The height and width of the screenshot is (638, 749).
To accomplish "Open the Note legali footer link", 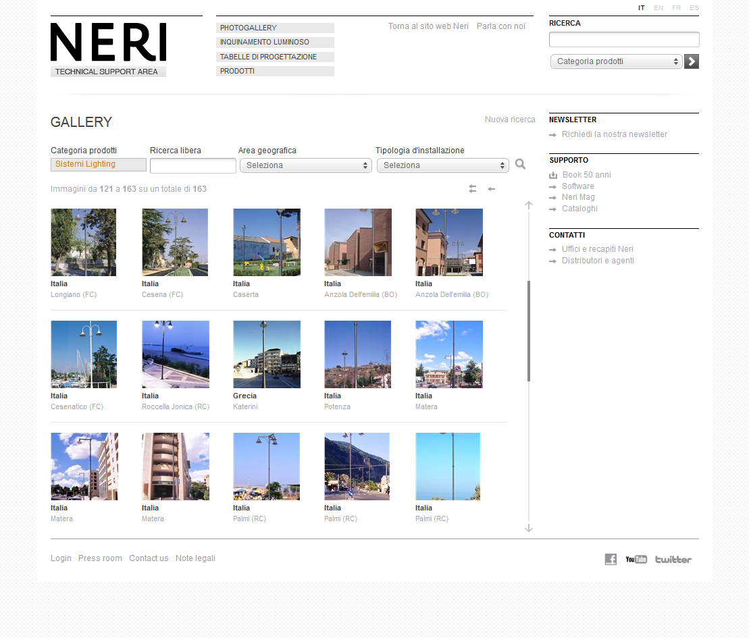I will click(x=195, y=558).
